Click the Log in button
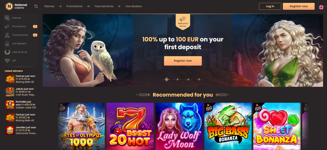Image resolution: width=327 pixels, height=150 pixels. (270, 6)
